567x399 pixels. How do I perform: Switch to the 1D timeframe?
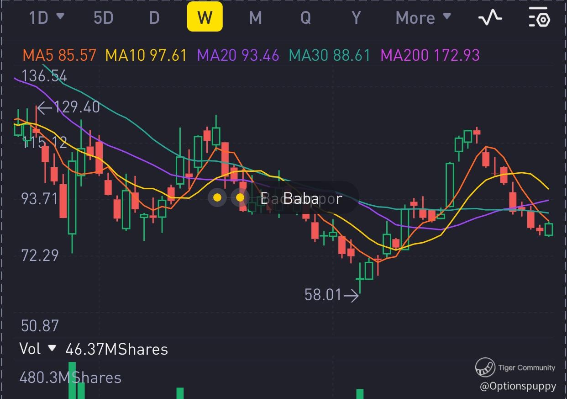(39, 18)
